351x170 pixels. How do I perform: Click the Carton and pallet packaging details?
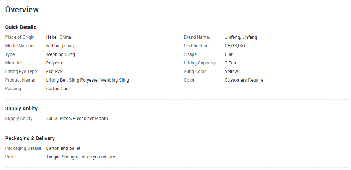[x=63, y=148]
